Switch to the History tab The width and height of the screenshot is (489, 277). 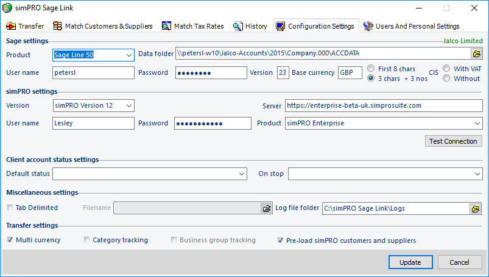point(250,26)
